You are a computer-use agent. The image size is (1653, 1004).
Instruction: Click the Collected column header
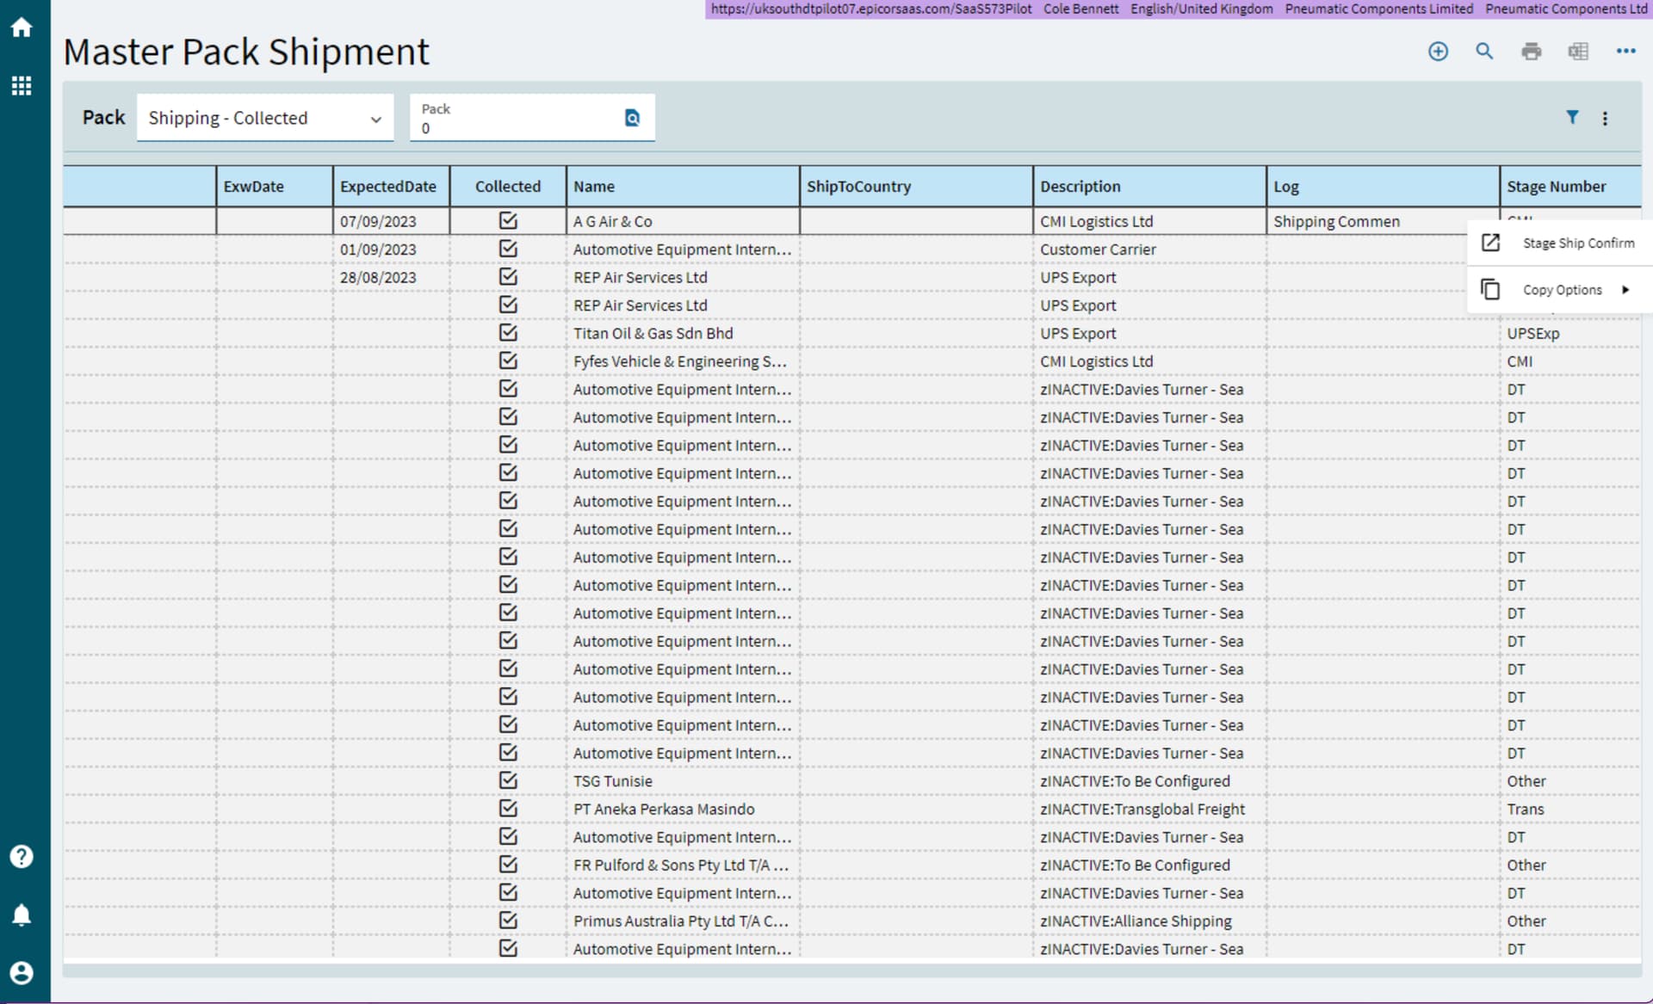[x=508, y=186]
